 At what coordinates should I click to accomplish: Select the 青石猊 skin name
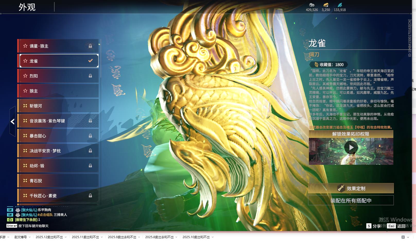pyautogui.click(x=36, y=181)
